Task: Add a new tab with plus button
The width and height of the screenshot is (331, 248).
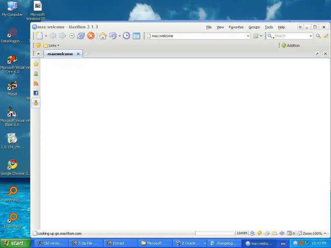Action: (86, 54)
